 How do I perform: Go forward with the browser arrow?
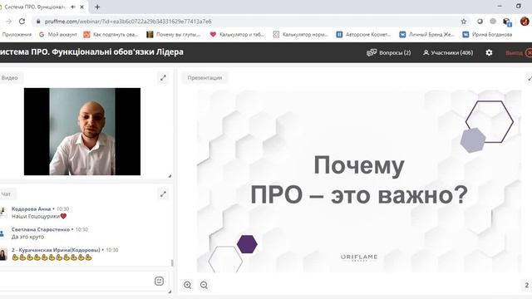[9, 22]
